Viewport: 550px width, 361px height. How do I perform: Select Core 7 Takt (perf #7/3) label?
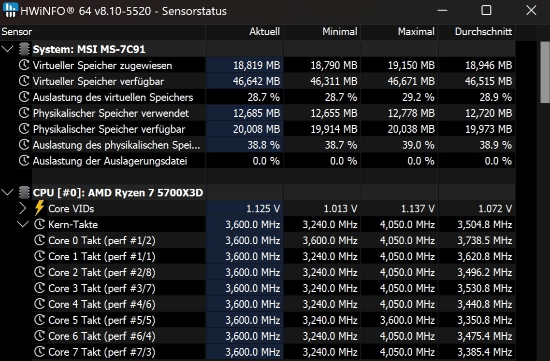click(x=101, y=352)
